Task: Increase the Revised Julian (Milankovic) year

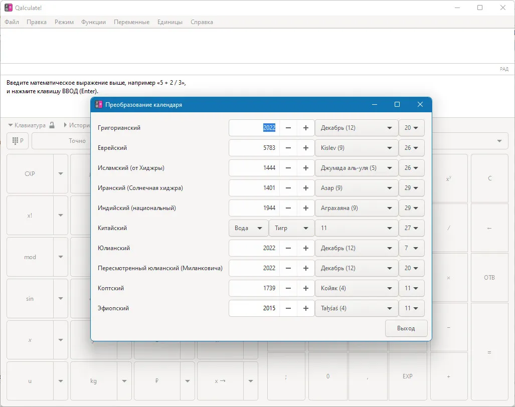Action: [x=305, y=268]
